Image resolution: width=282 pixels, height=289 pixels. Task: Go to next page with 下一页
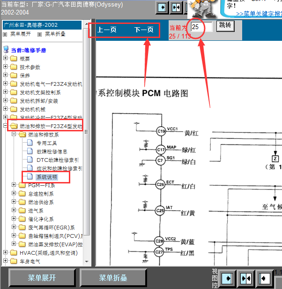pos(144,30)
